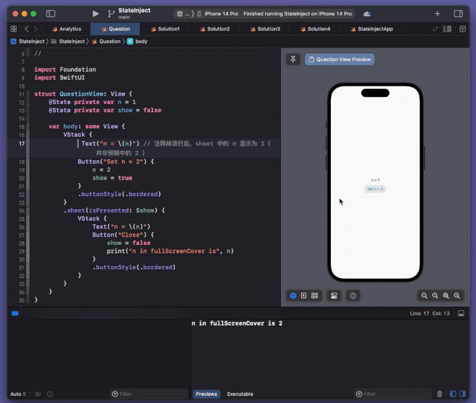Open the variants grid icon in the preview
The image size is (476, 403).
(315, 295)
